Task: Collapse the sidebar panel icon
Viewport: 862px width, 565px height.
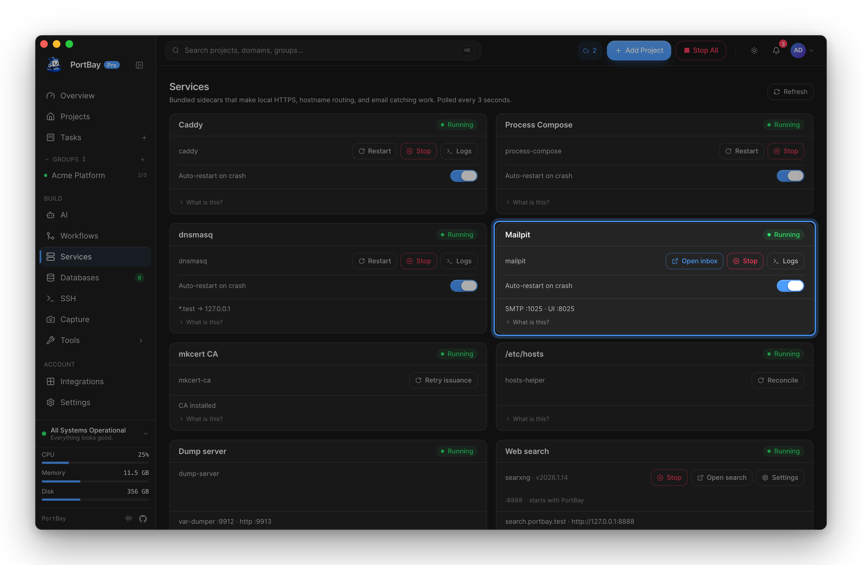Action: point(139,65)
